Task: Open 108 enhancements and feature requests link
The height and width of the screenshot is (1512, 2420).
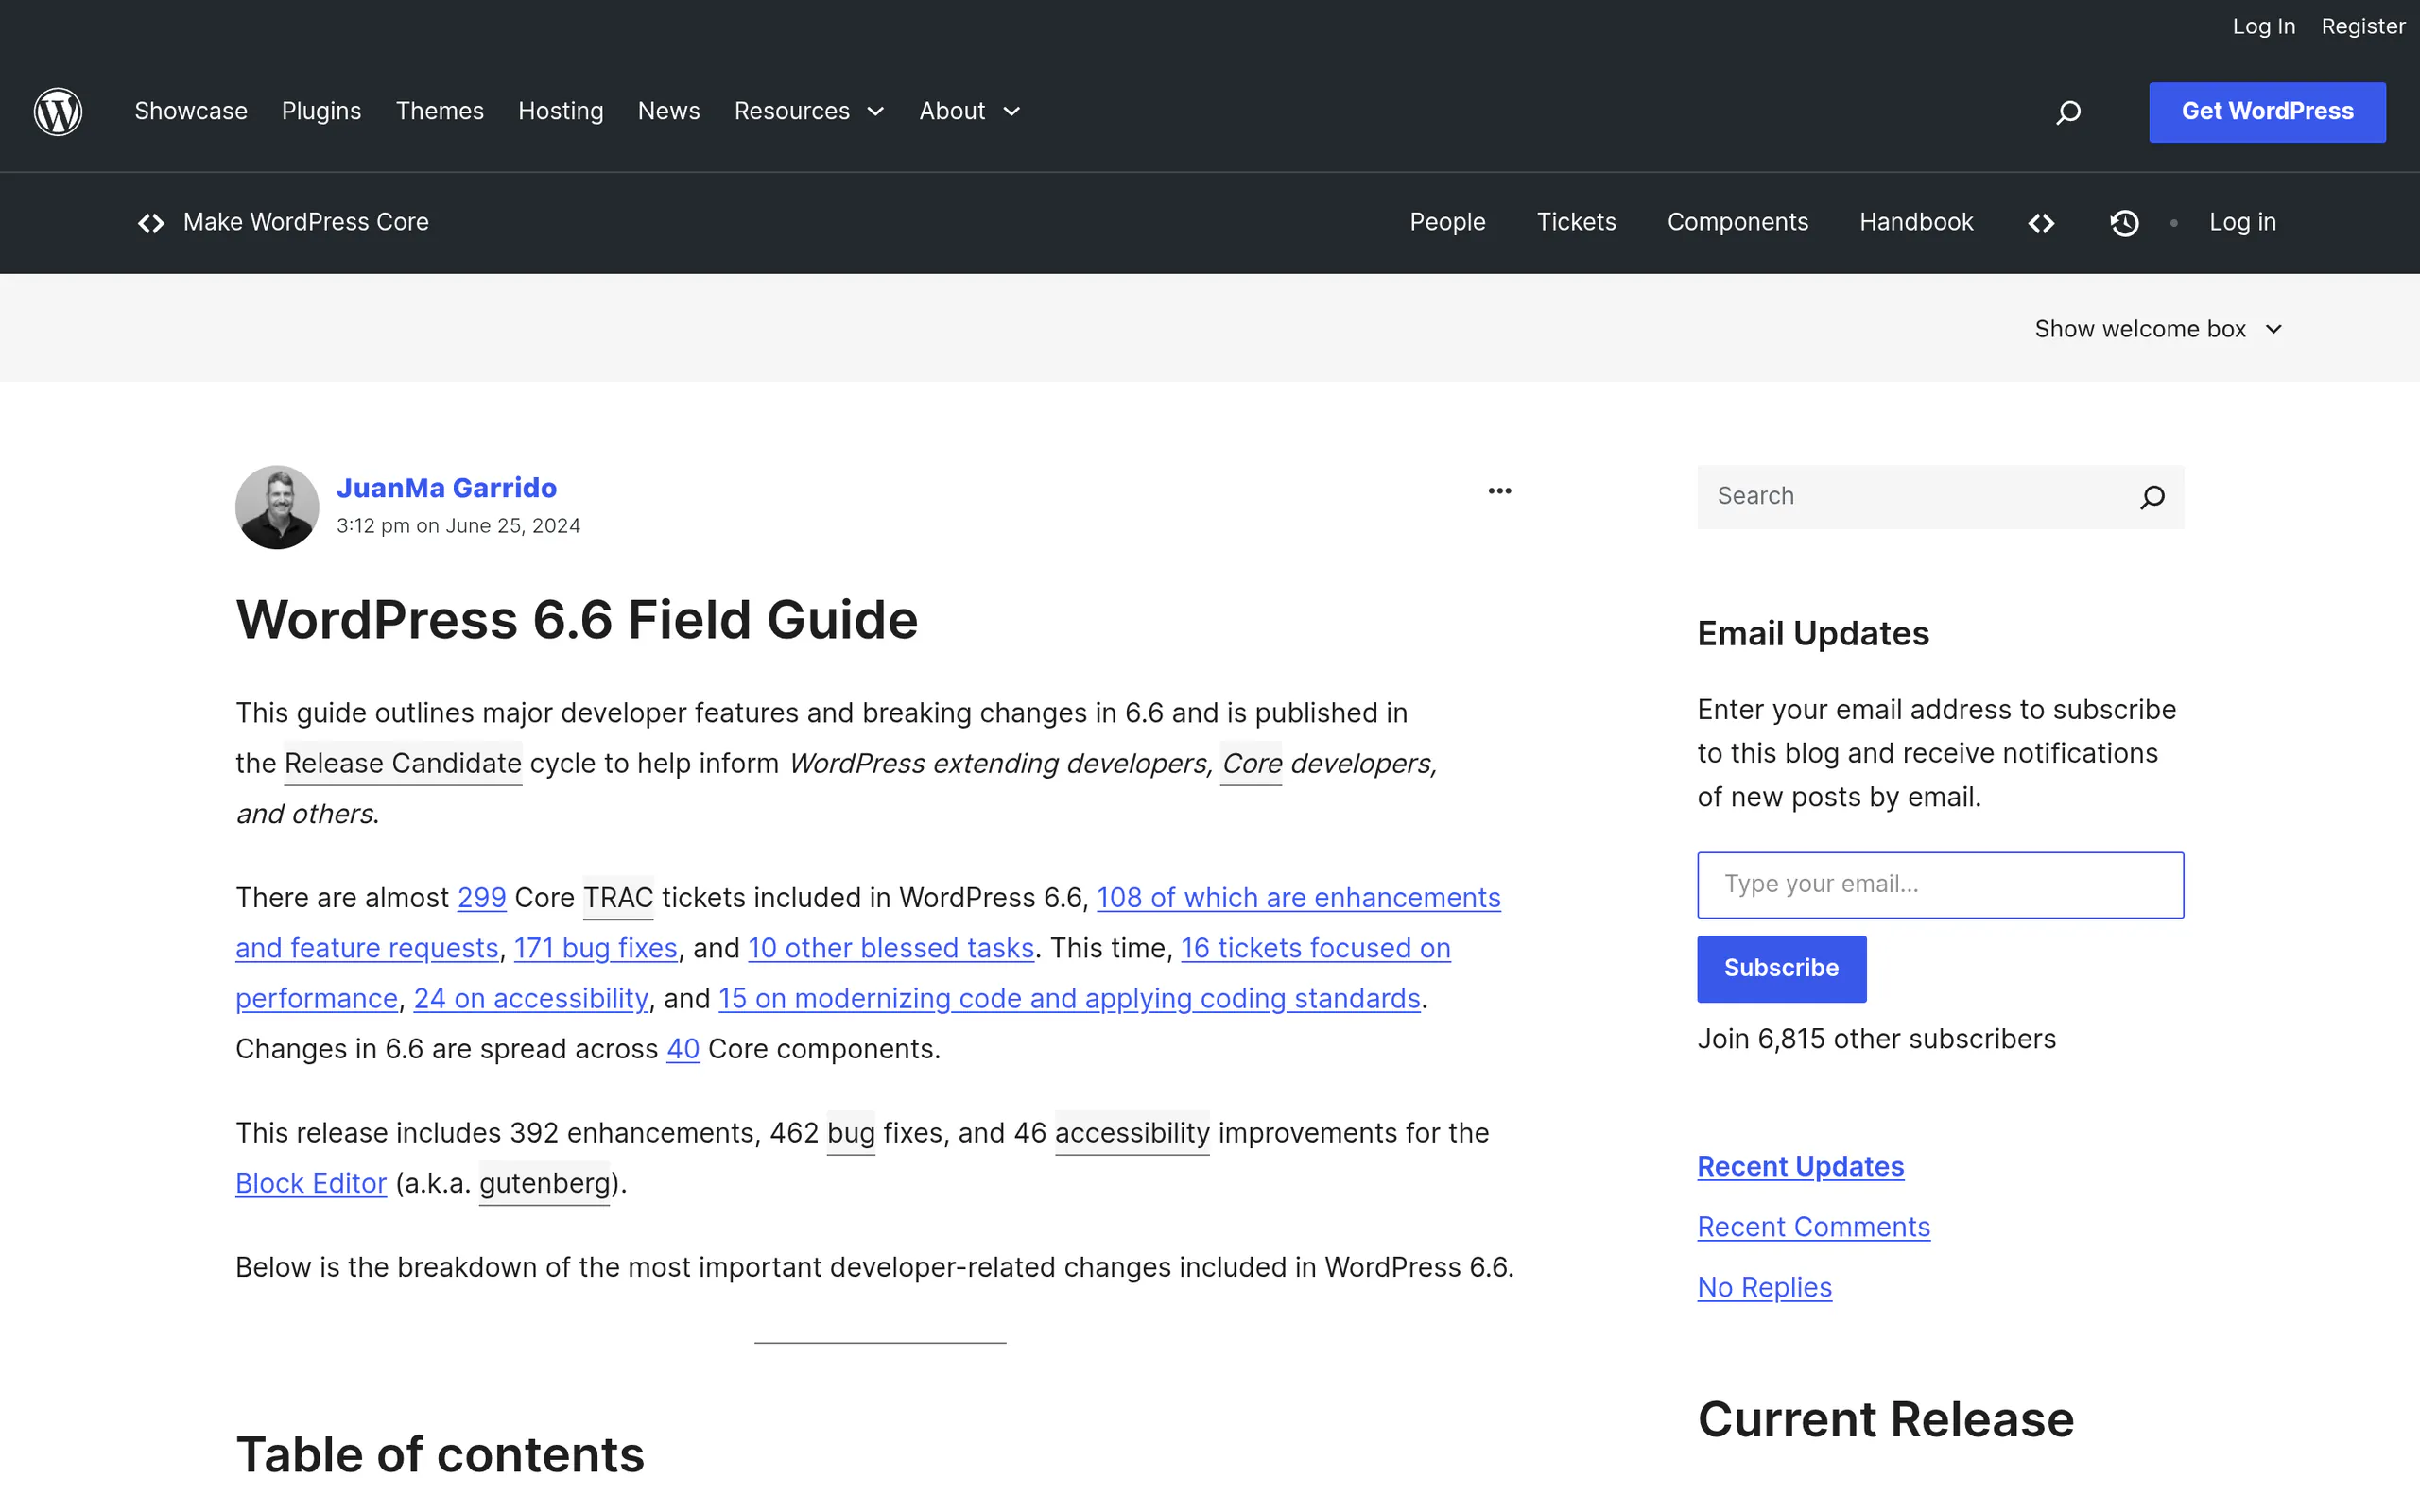Action: point(1298,898)
